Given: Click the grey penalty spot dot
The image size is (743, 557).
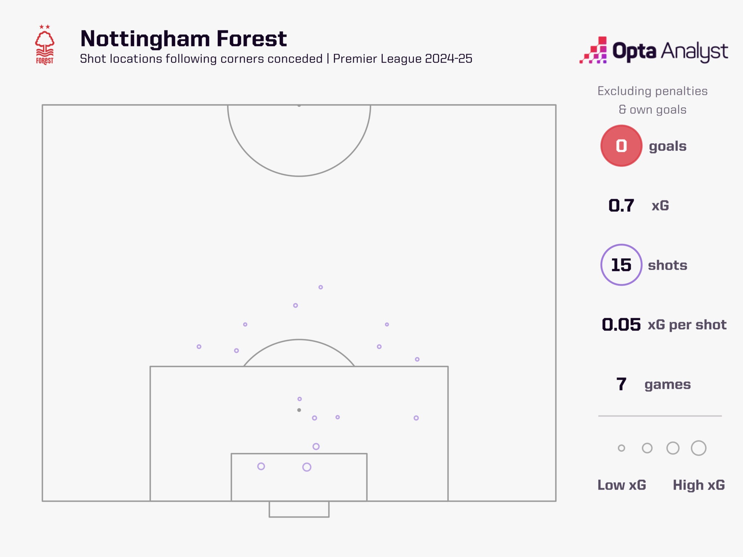Looking at the screenshot, I should (299, 410).
